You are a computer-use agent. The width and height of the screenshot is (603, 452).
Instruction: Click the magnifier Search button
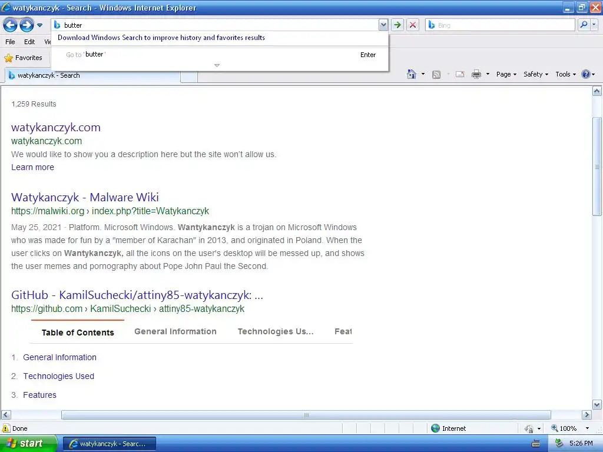584,25
